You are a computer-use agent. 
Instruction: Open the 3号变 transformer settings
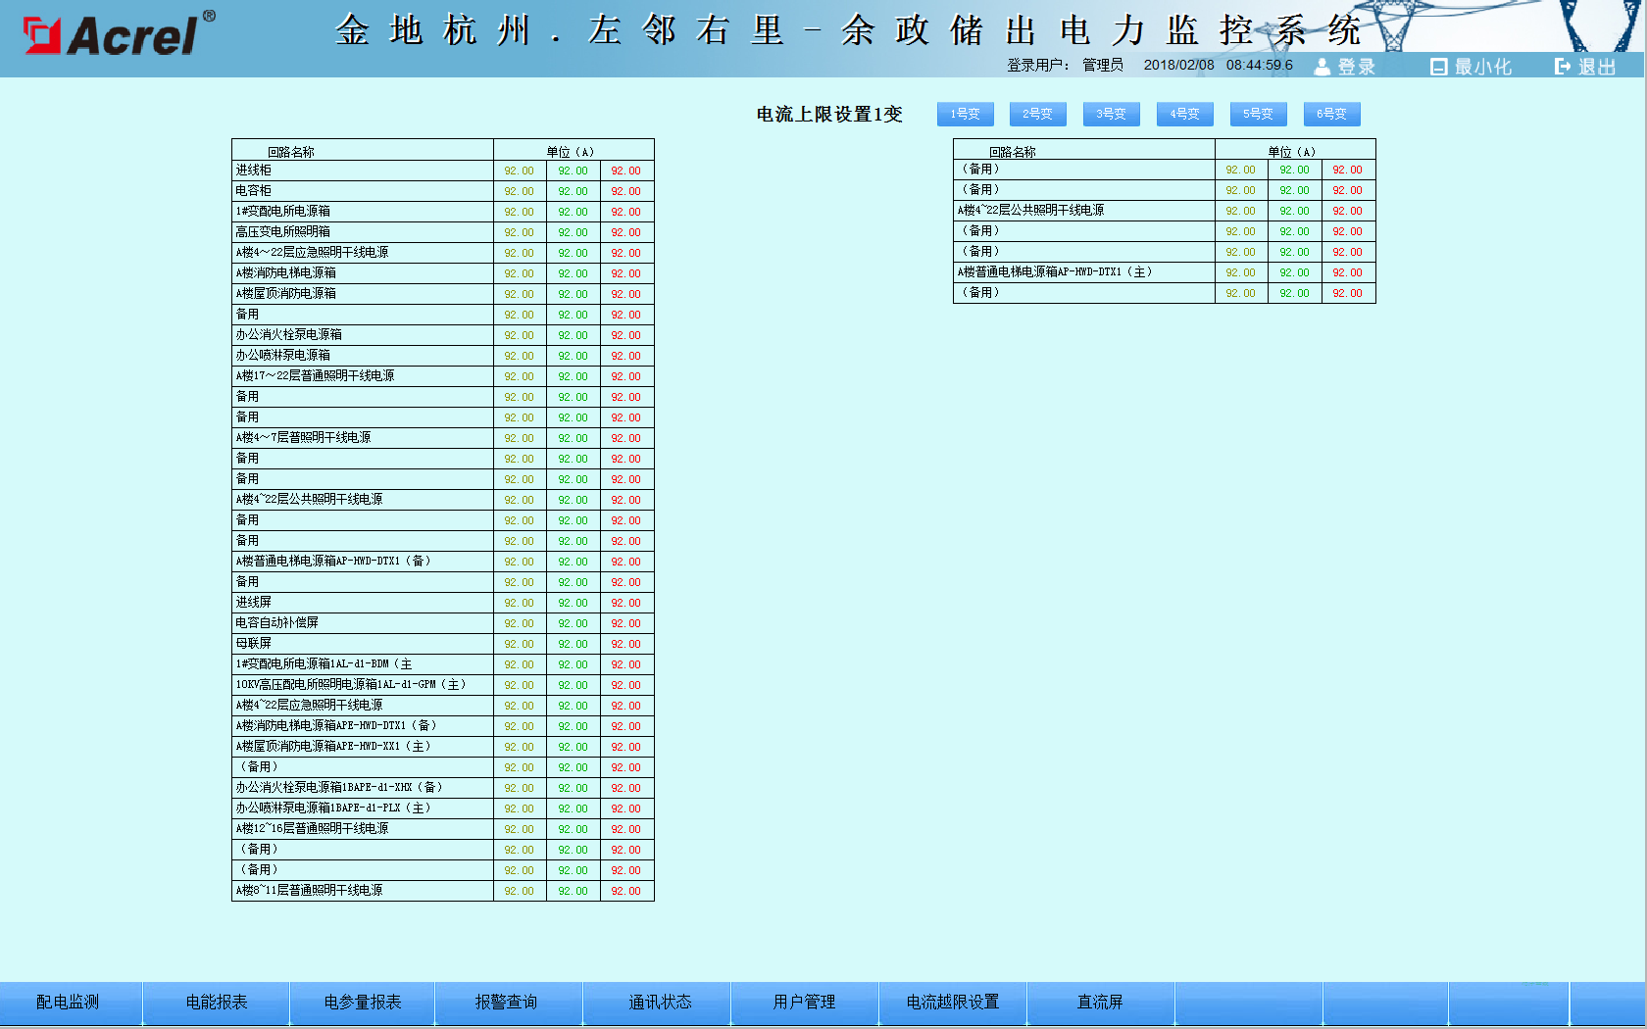pos(1111,114)
